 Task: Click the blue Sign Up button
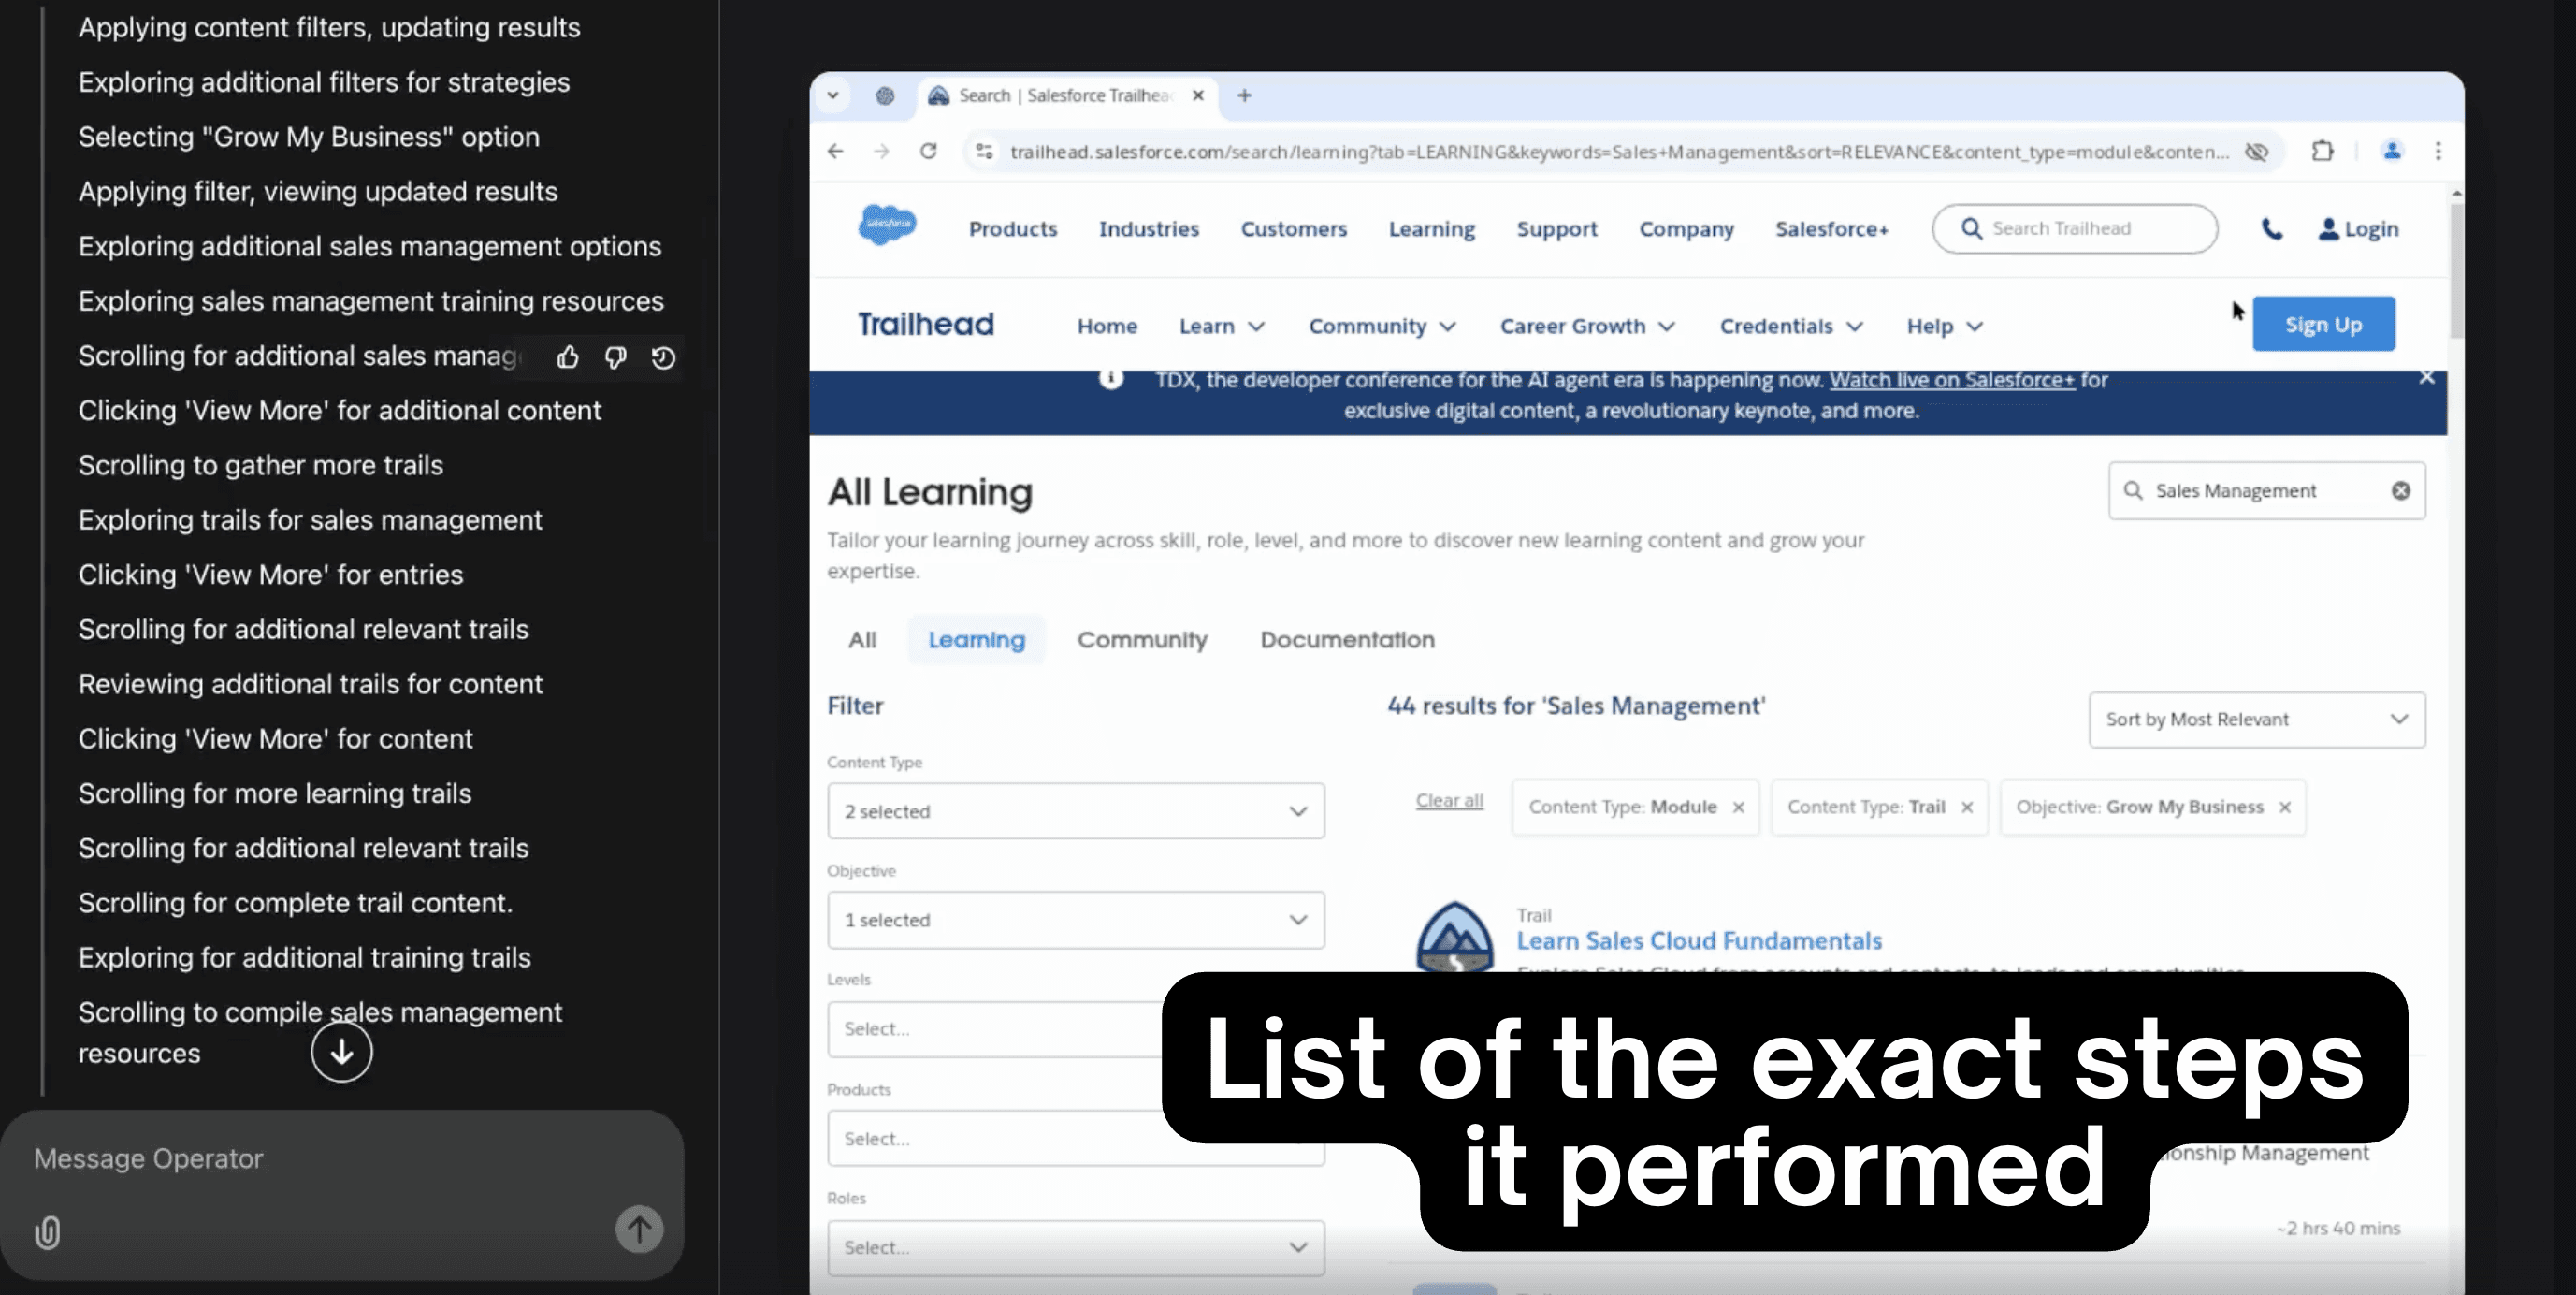(2323, 324)
